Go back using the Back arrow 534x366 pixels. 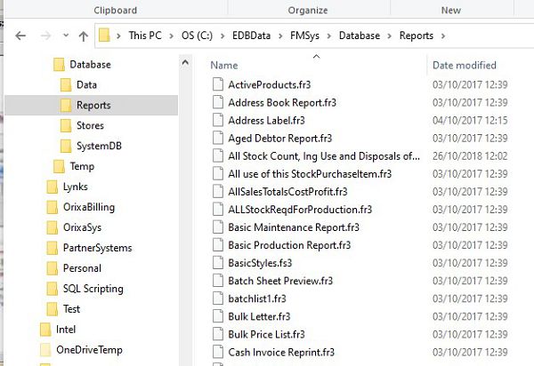[x=20, y=36]
